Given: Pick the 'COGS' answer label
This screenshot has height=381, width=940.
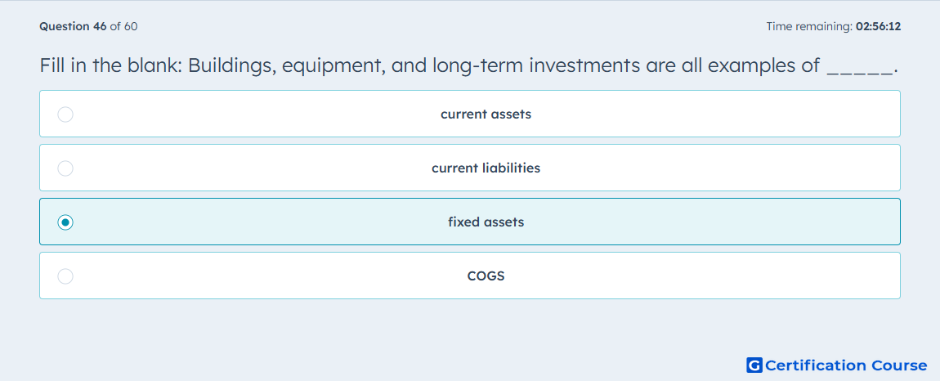Looking at the screenshot, I should pos(486,276).
